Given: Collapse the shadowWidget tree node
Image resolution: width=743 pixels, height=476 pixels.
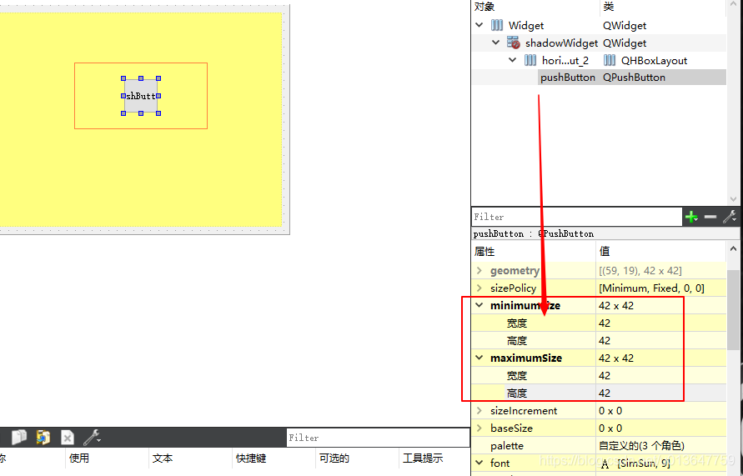Looking at the screenshot, I should 495,43.
